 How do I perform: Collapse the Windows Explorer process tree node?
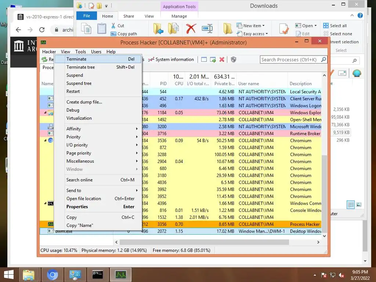pyautogui.click(x=45, y=112)
